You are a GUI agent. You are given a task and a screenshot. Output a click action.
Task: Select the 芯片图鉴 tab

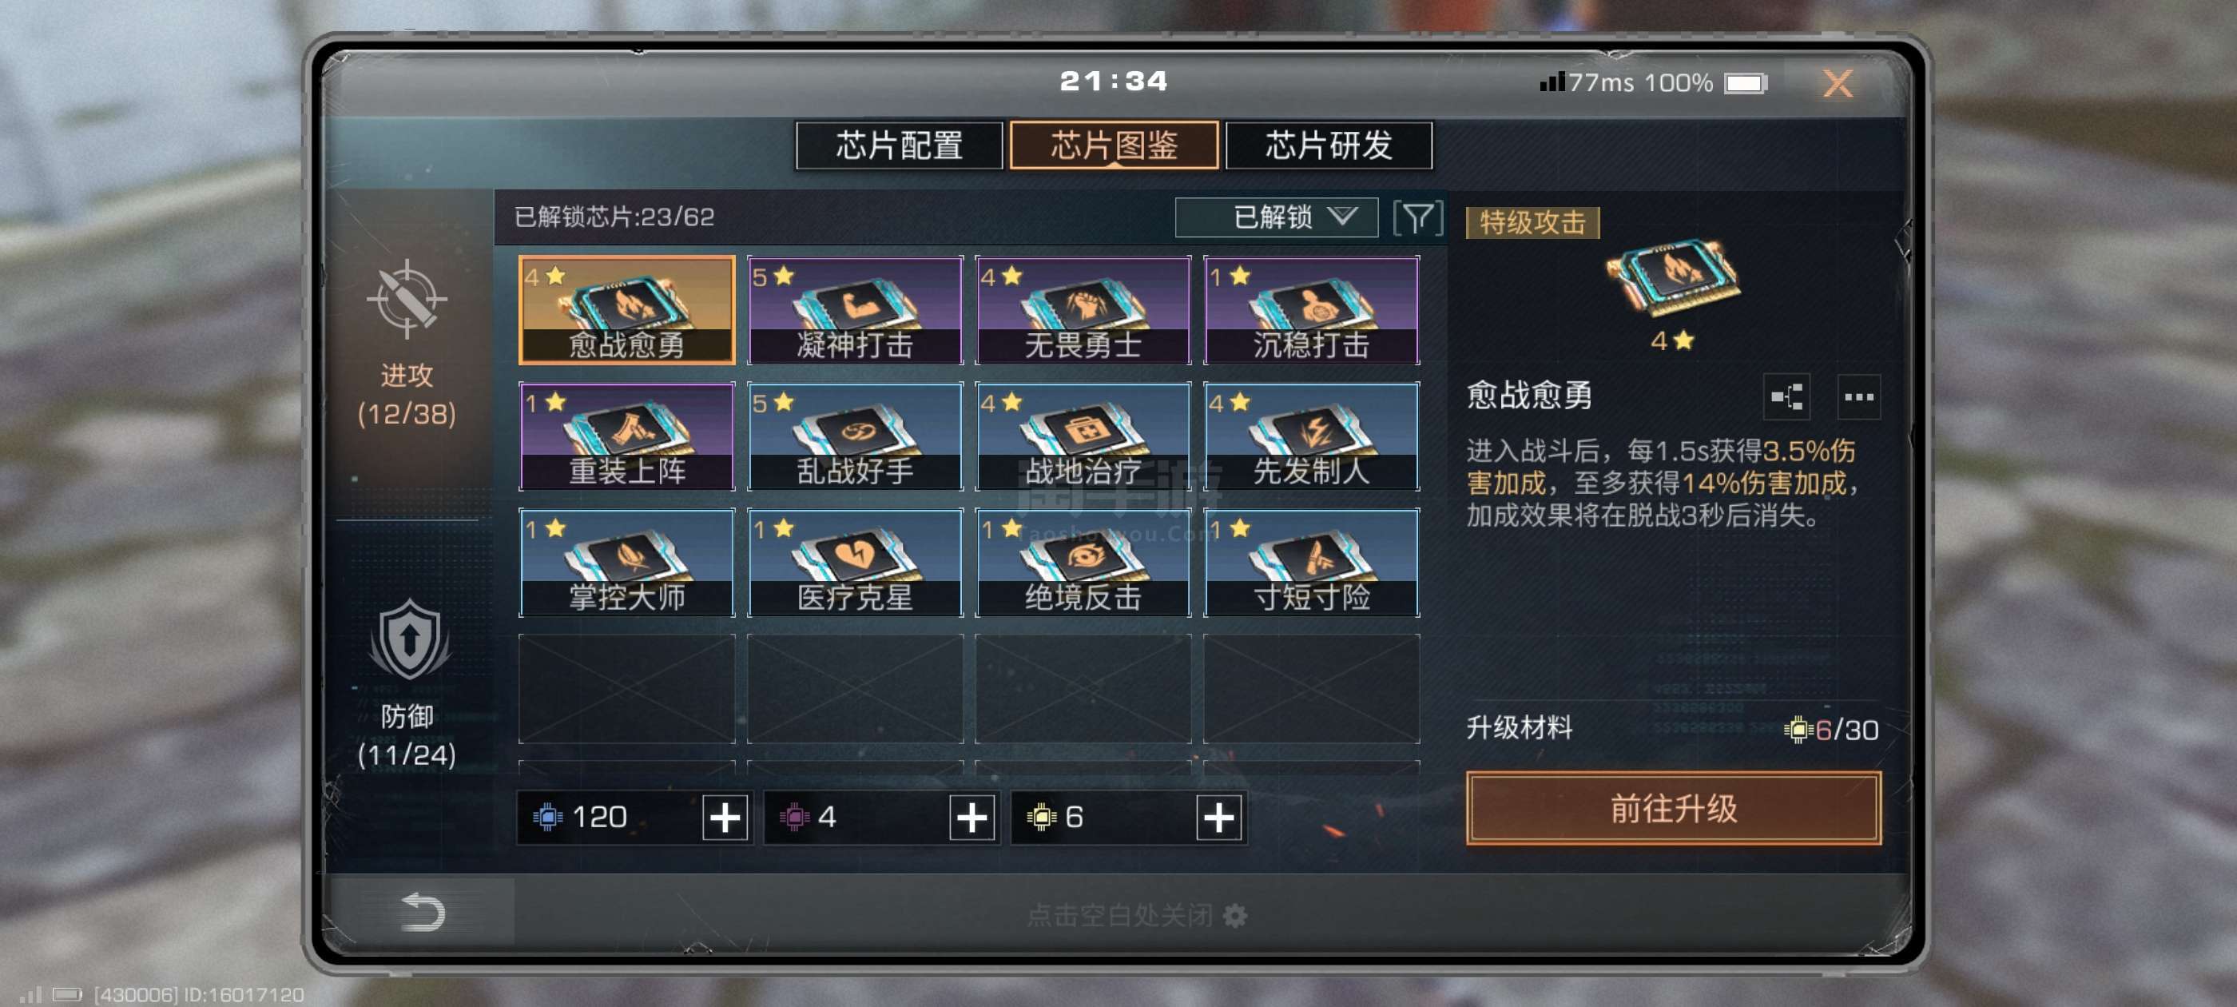pos(1113,145)
